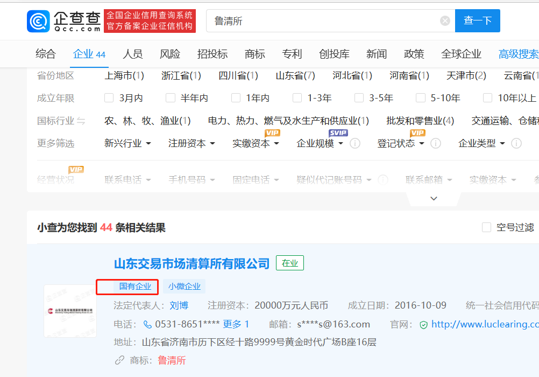Clear the search box with X icon

[x=445, y=21]
